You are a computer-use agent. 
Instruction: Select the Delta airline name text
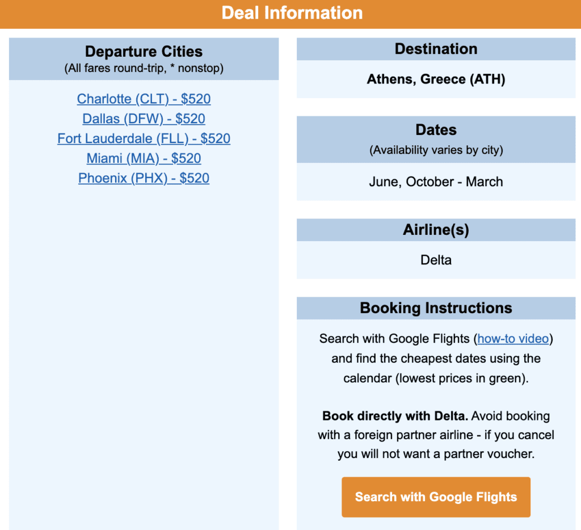point(436,260)
